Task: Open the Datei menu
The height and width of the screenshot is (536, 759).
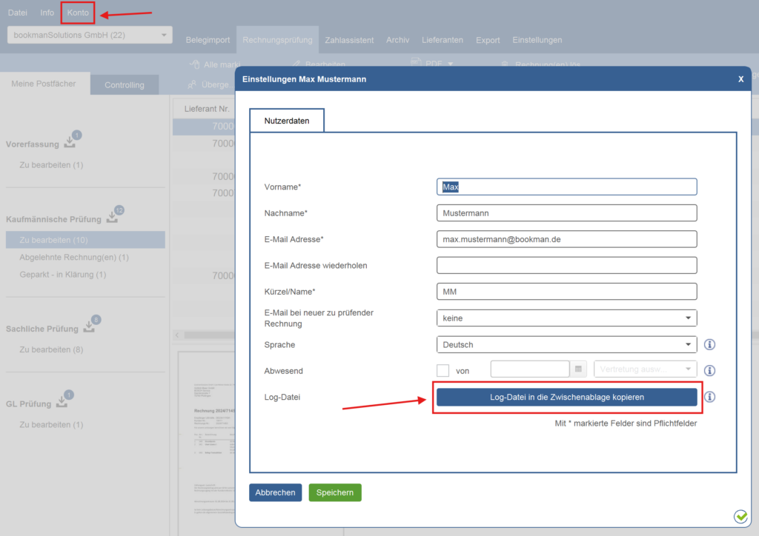Action: 18,13
